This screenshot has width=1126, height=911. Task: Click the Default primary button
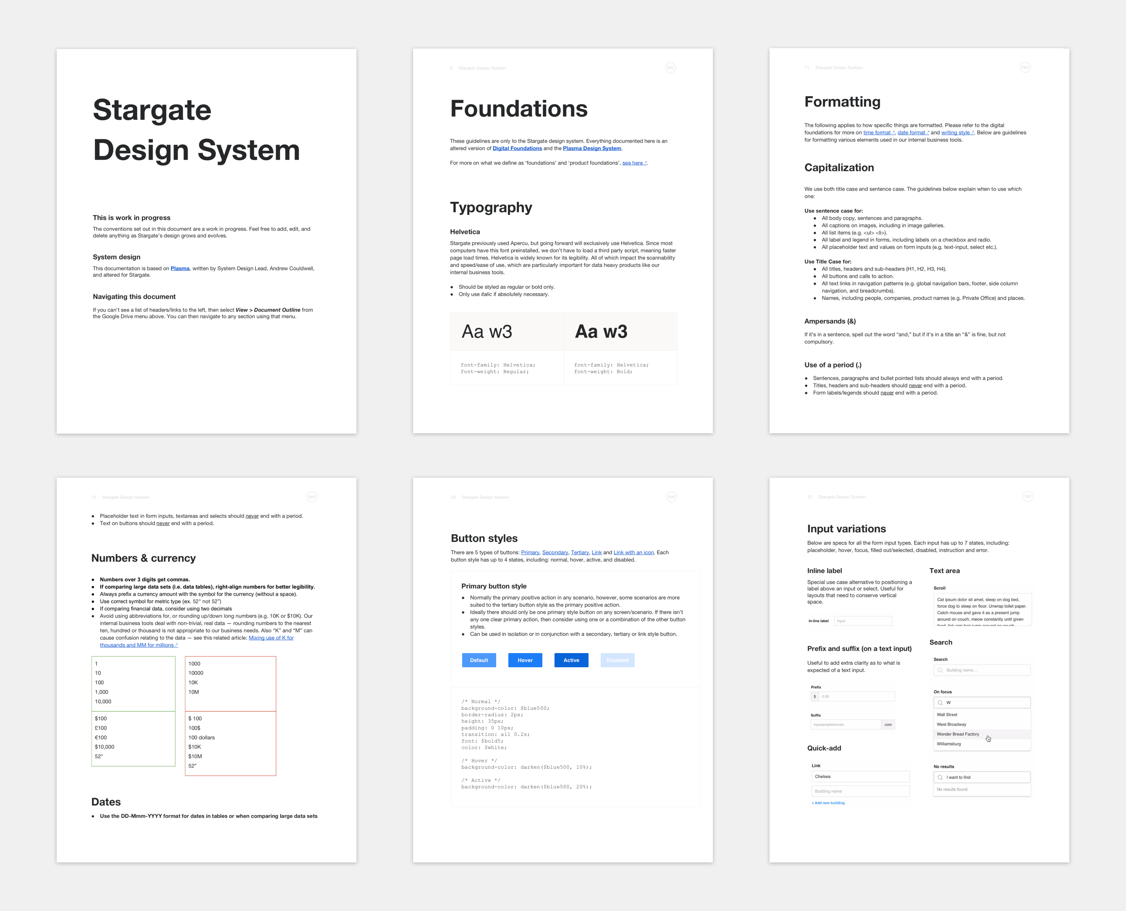[479, 660]
